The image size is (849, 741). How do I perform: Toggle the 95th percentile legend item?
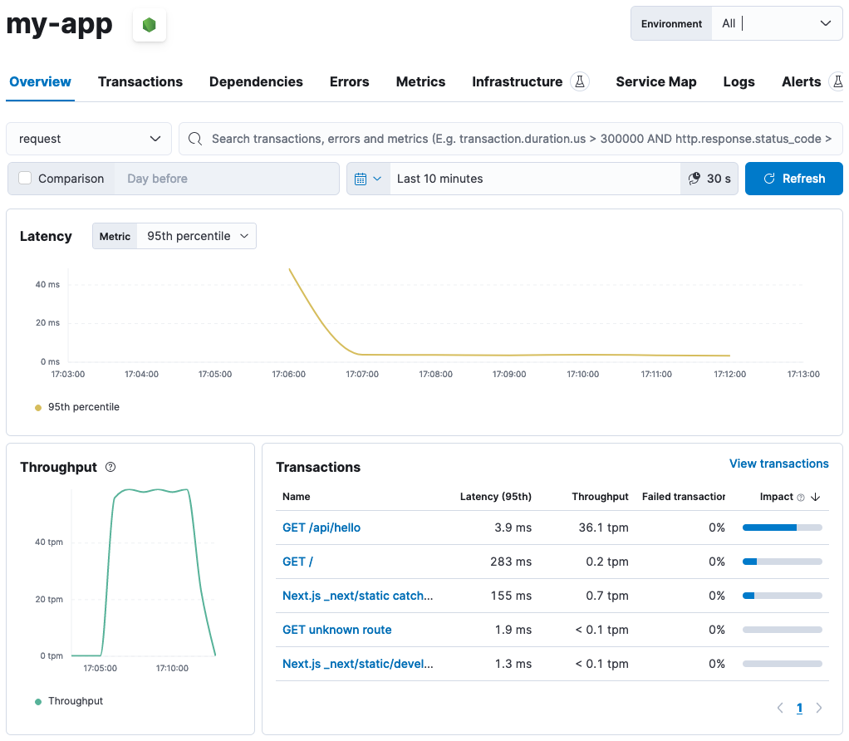pos(83,407)
